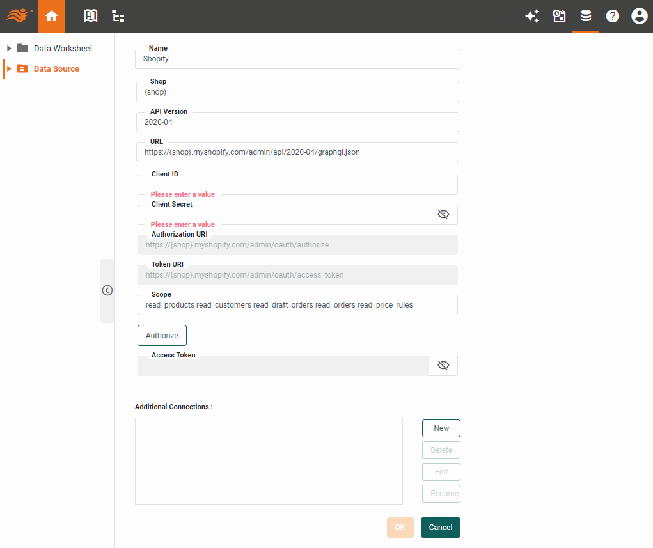This screenshot has height=548, width=653.
Task: Open Help via the question mark icon
Action: pyautogui.click(x=613, y=16)
